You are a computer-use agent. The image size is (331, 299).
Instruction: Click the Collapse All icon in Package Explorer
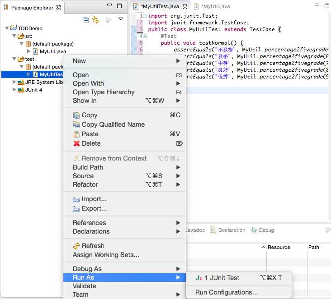pyautogui.click(x=86, y=20)
